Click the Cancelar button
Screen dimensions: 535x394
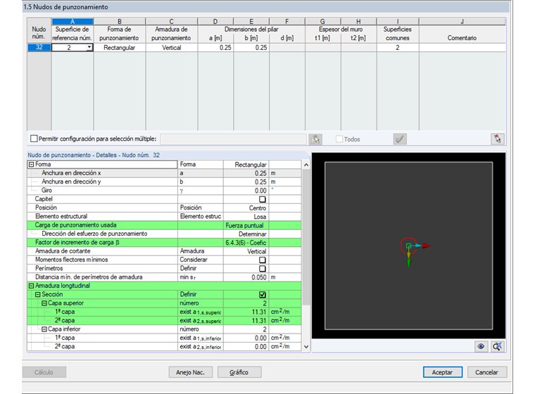[x=487, y=372]
